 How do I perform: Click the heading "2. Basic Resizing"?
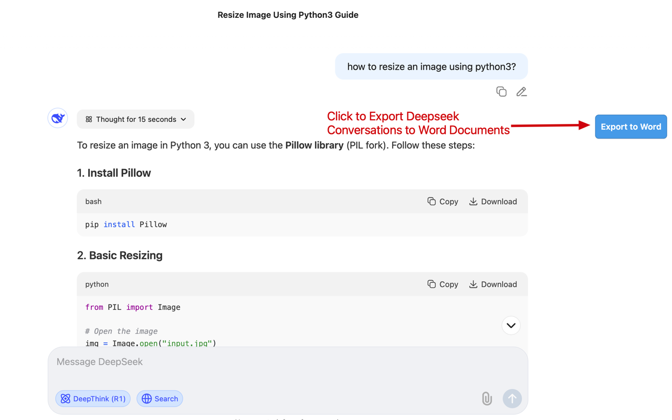point(120,256)
